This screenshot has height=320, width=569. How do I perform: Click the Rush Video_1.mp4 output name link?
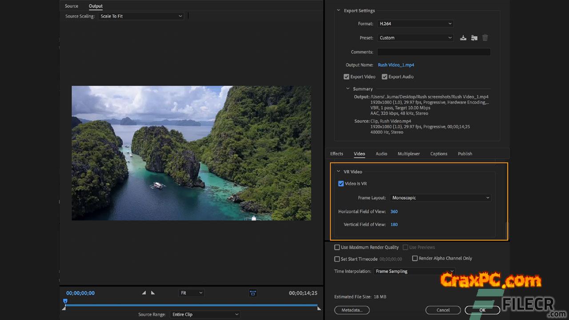(396, 65)
